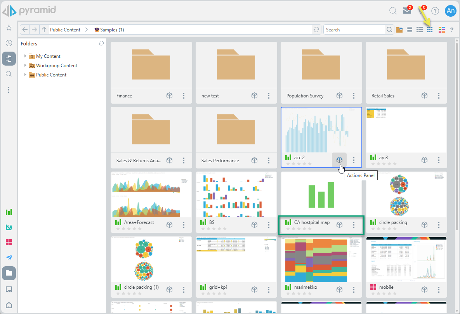Expand Public Content in folder tree
The width and height of the screenshot is (460, 314).
(x=25, y=75)
